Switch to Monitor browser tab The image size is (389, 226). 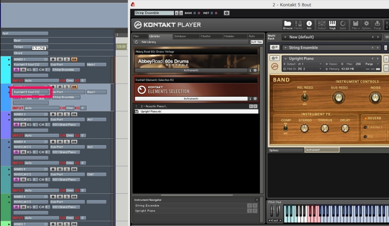pyautogui.click(x=211, y=36)
